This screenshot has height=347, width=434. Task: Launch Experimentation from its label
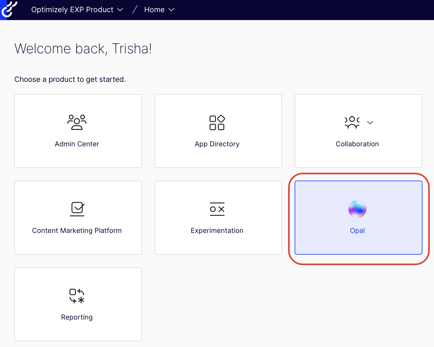click(x=217, y=231)
